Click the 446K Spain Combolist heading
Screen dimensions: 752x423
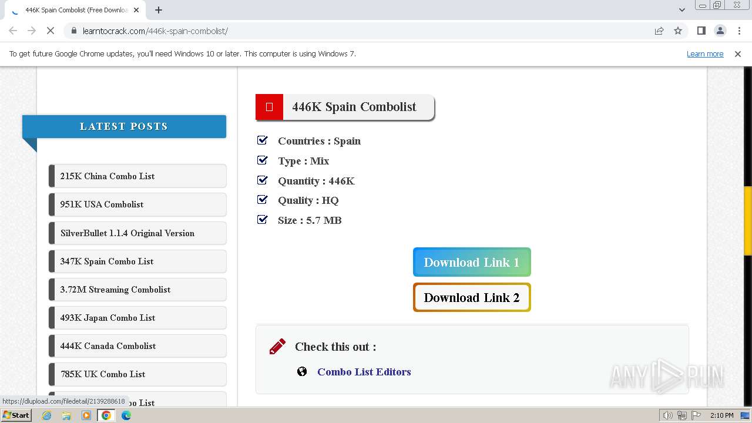(x=354, y=107)
